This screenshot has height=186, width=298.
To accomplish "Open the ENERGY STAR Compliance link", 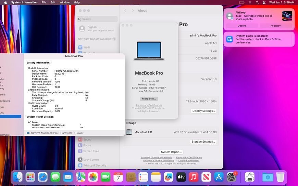I will click(x=159, y=161).
